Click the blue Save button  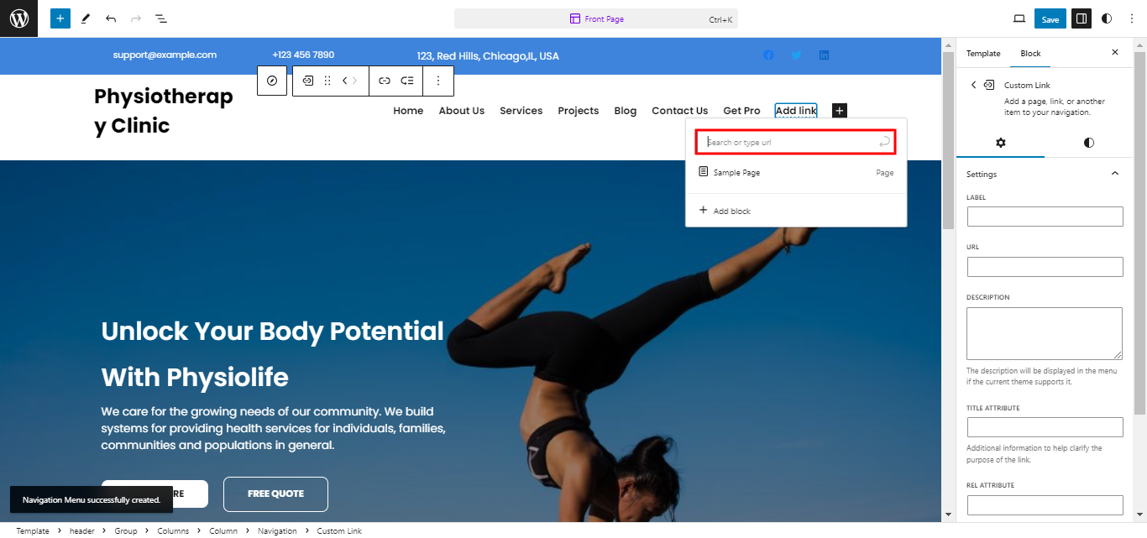(x=1050, y=19)
